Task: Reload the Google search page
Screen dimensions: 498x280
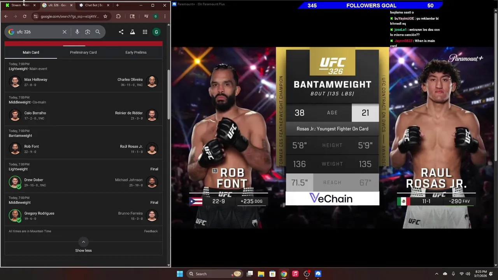Action: [x=25, y=16]
